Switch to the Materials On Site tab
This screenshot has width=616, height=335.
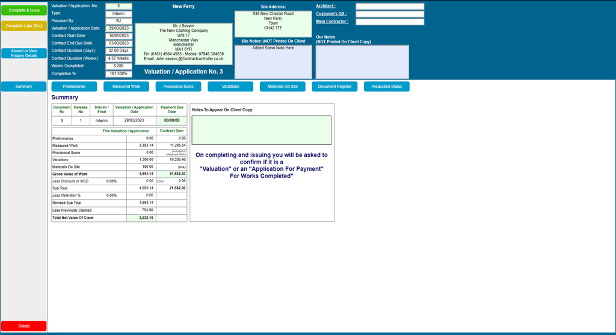click(x=283, y=87)
